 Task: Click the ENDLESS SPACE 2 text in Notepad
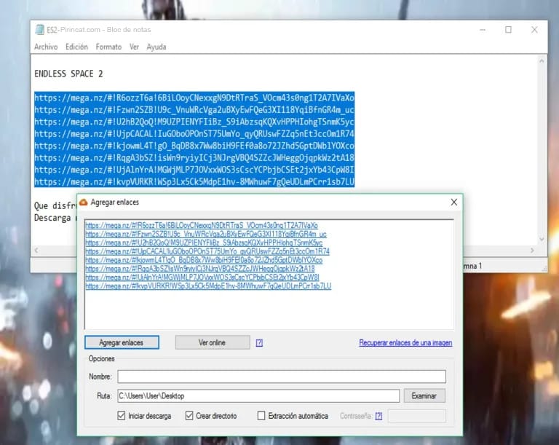[x=68, y=74]
